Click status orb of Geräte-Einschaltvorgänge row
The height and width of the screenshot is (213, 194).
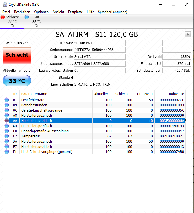pos(7,110)
